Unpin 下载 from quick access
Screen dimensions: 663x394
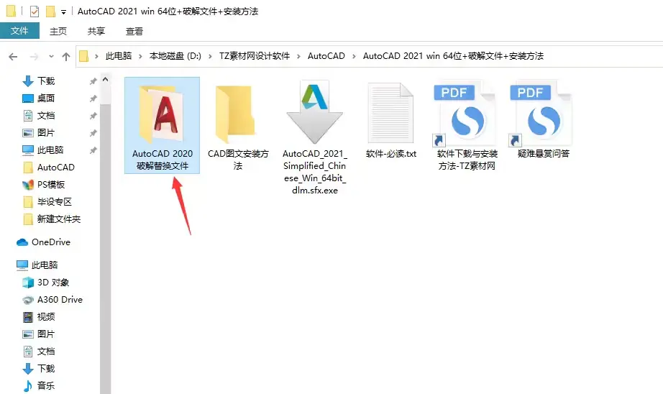point(93,81)
